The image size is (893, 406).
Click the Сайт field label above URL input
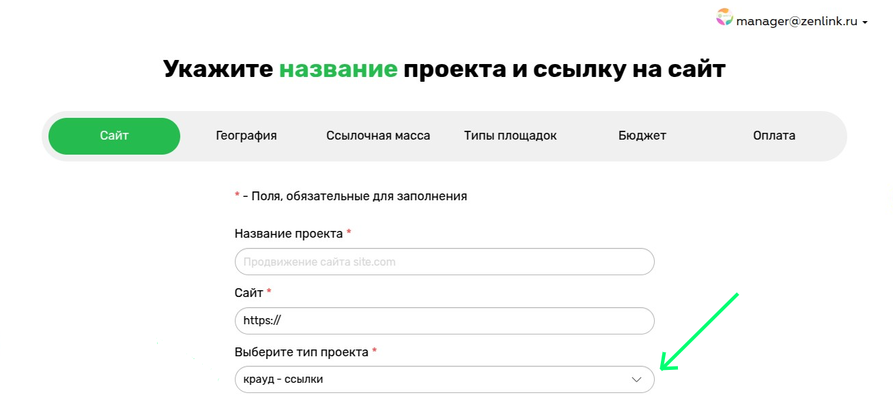tap(249, 293)
